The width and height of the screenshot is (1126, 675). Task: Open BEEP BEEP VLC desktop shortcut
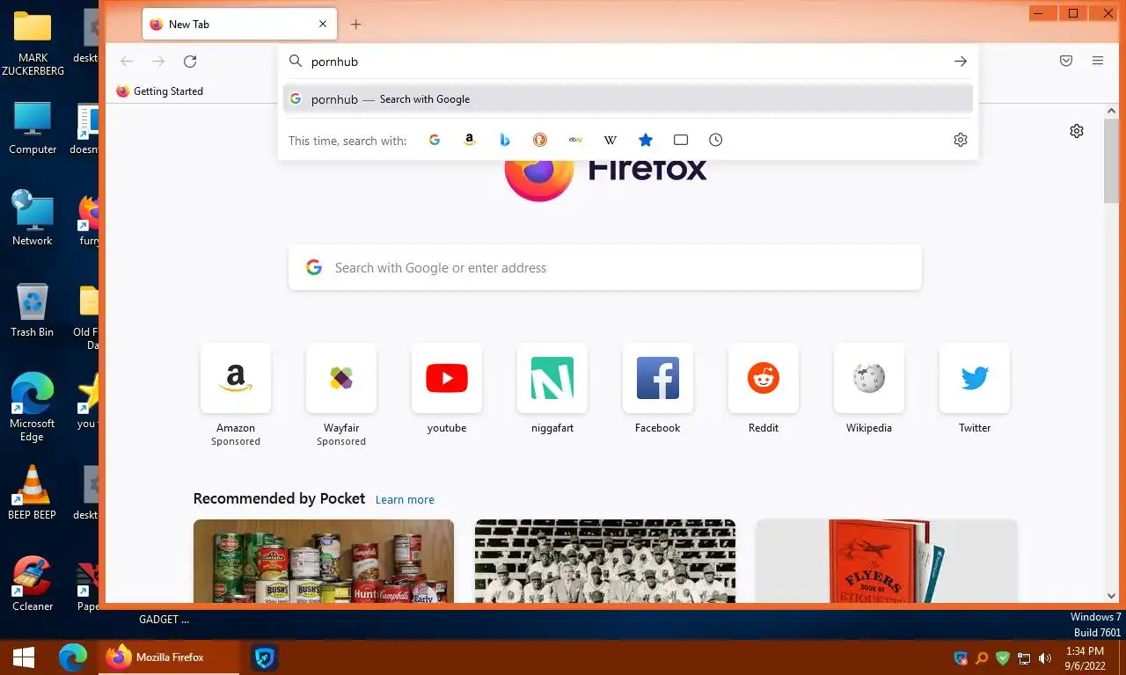tap(33, 493)
